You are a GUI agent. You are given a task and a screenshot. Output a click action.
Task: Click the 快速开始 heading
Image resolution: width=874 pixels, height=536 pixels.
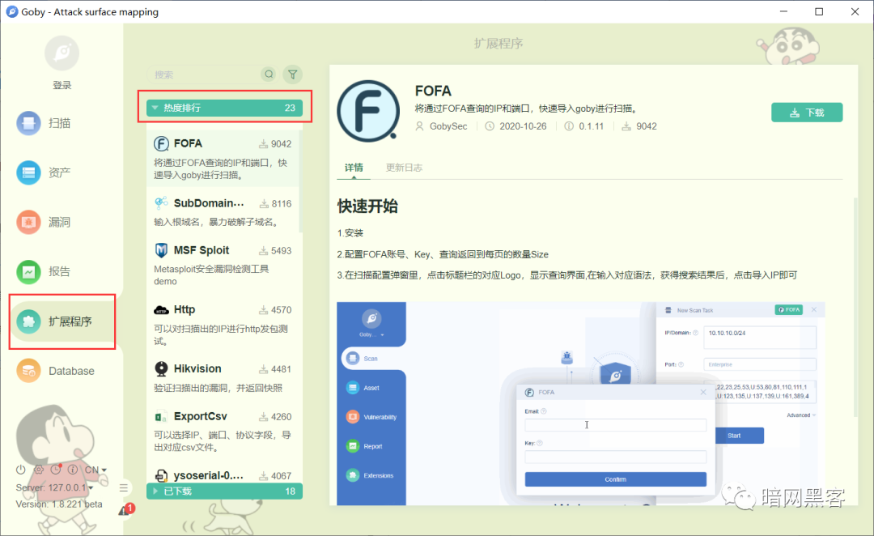[367, 206]
